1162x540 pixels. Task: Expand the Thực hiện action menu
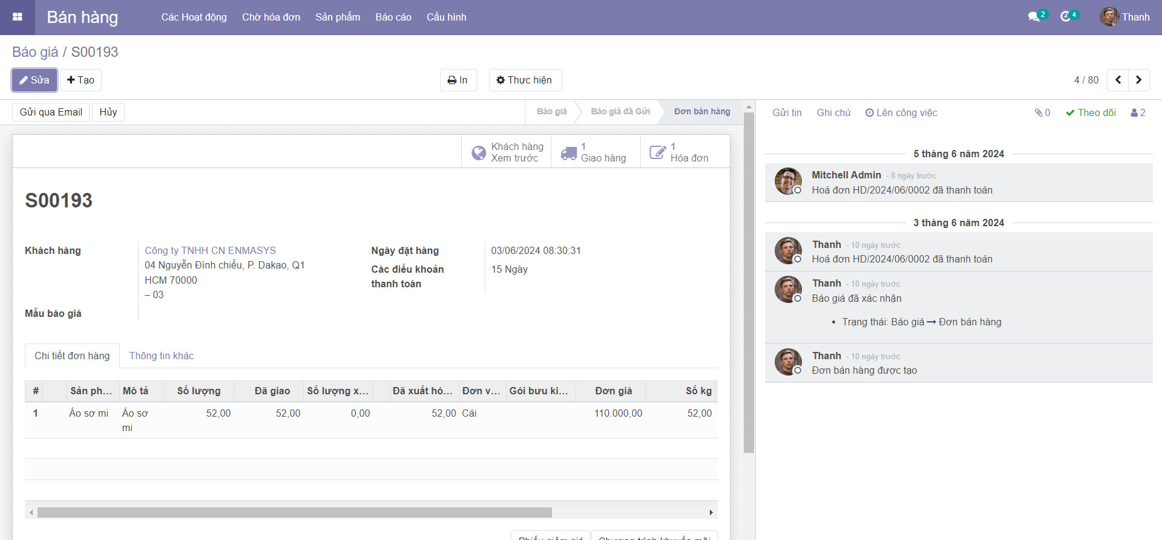pos(525,80)
